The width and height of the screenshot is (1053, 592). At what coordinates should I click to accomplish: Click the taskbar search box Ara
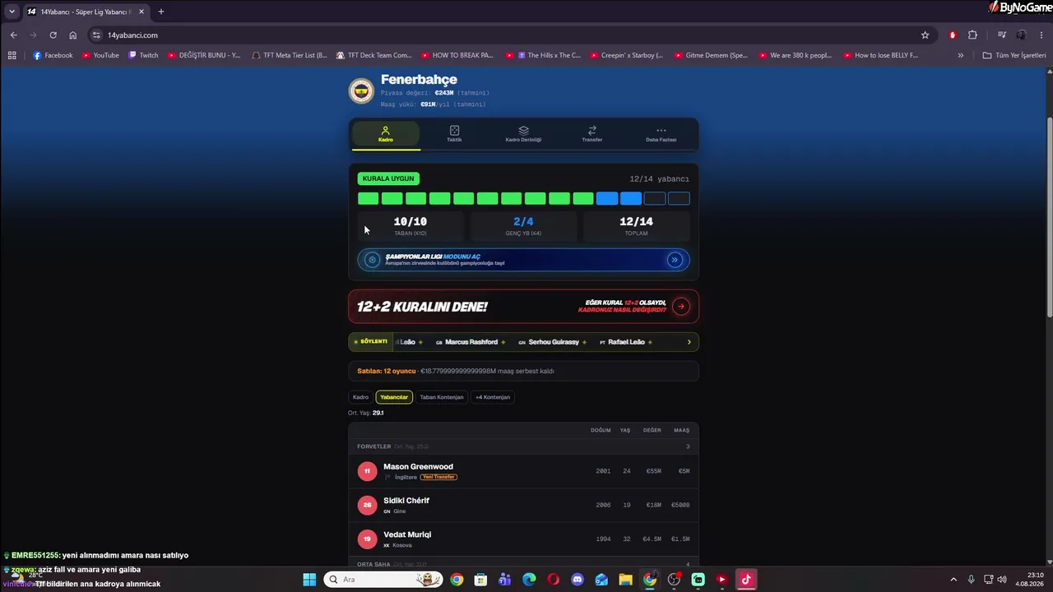coord(383,580)
